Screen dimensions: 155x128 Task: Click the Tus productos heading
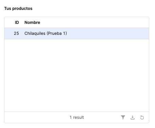[x=18, y=9]
